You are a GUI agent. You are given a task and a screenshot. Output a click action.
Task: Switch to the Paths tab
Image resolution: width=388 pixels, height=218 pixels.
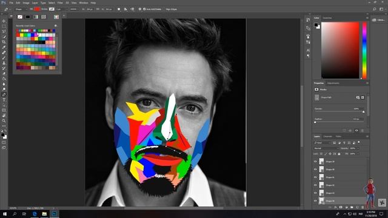pos(338,136)
